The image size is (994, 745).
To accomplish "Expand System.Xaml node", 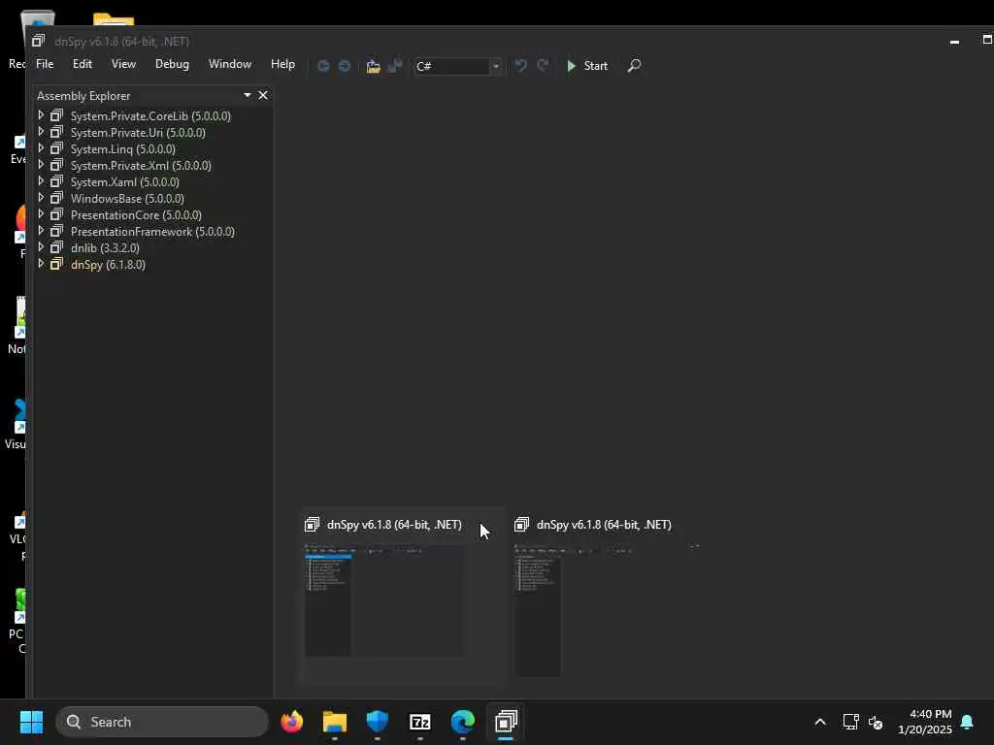I will (x=41, y=181).
